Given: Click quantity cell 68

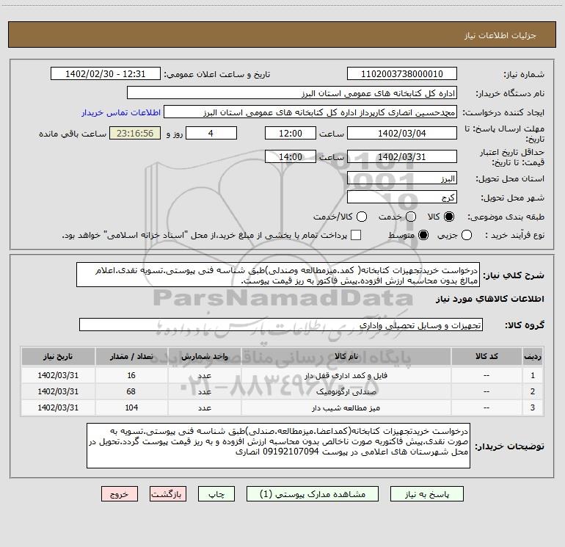Looking at the screenshot, I should click(x=131, y=391).
